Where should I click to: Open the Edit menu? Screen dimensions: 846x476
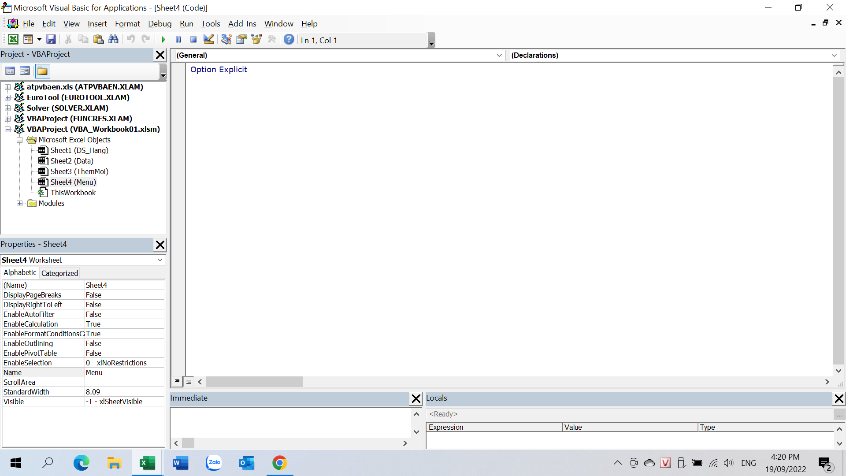[49, 24]
